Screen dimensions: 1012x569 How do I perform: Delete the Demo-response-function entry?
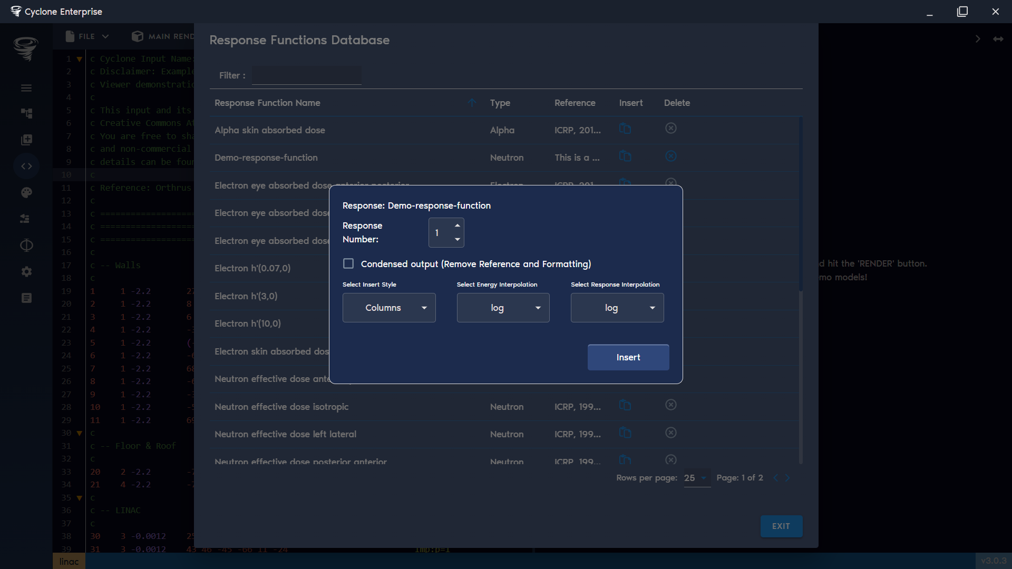(x=670, y=156)
